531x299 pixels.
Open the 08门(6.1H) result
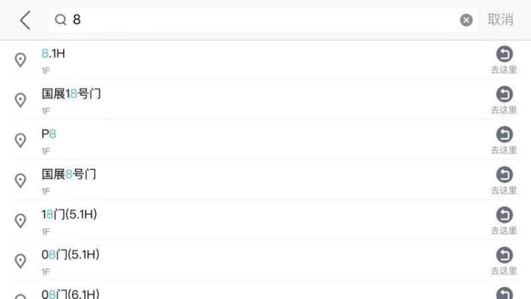[x=265, y=290]
